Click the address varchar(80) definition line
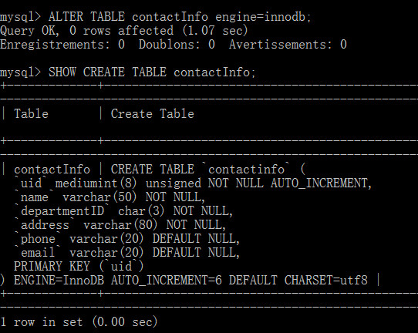 point(120,225)
